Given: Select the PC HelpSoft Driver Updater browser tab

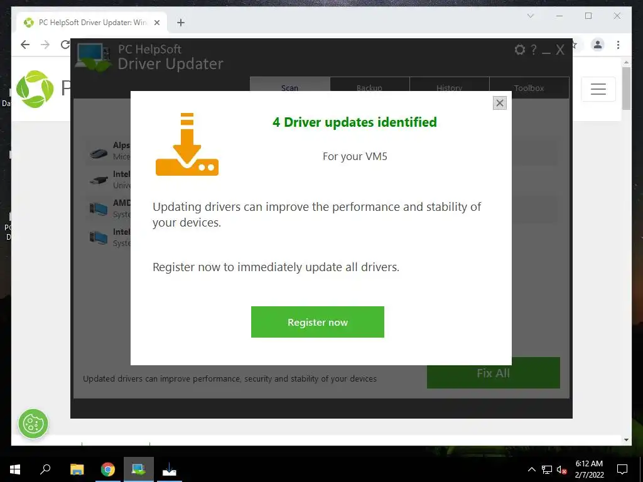Looking at the screenshot, I should tap(92, 23).
